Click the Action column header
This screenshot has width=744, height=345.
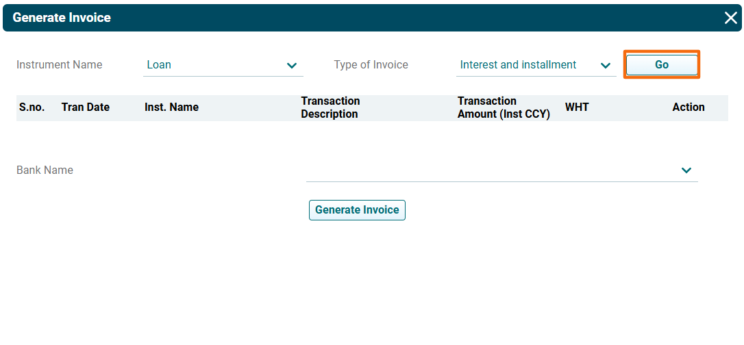(688, 107)
